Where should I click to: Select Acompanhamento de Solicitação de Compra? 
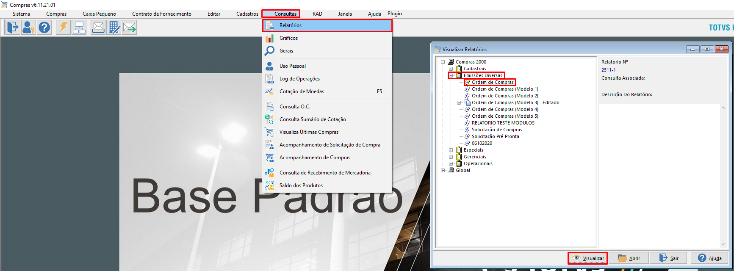(327, 145)
